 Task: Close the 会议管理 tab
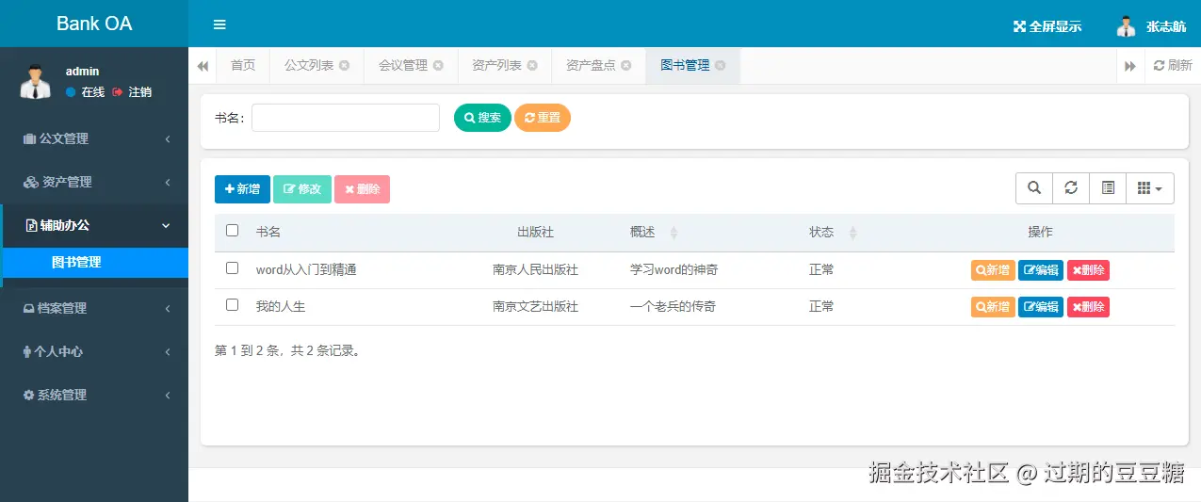pyautogui.click(x=438, y=66)
